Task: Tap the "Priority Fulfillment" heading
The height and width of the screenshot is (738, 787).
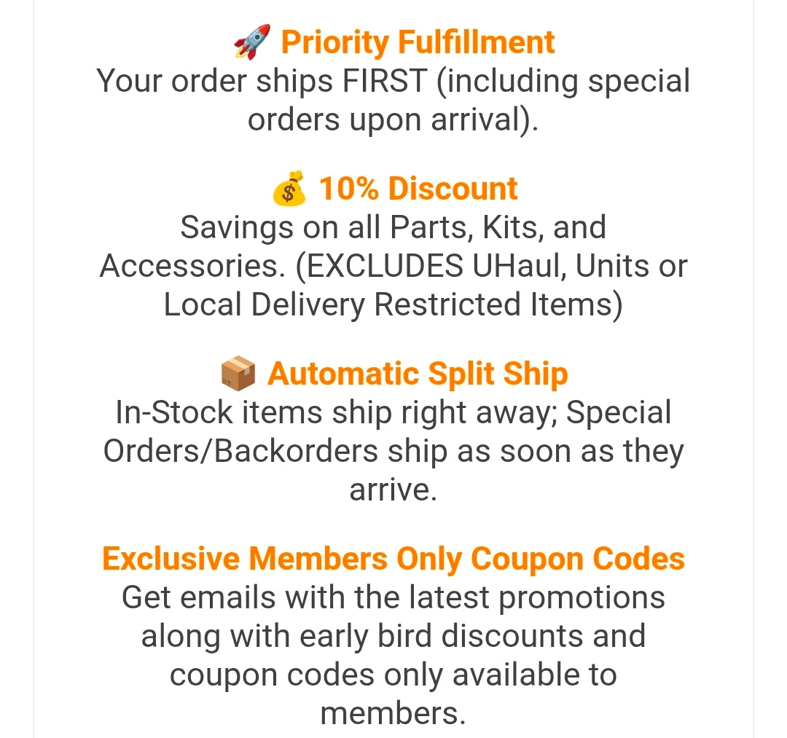Action: 418,42
